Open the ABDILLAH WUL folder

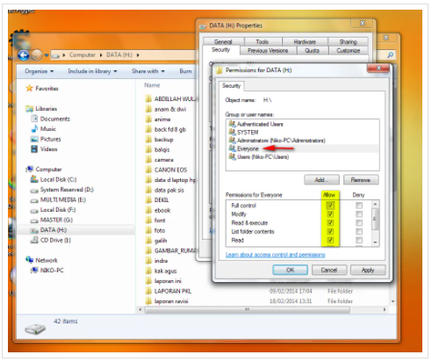coord(171,99)
